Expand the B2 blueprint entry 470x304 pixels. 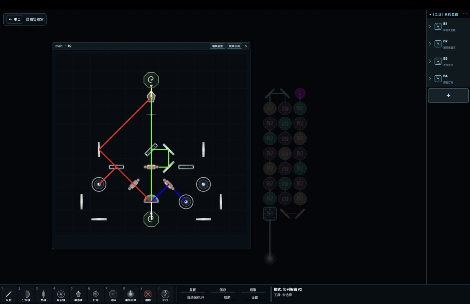point(430,44)
